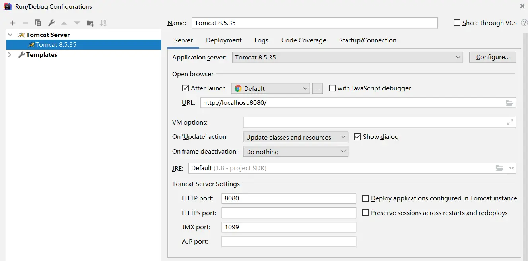Click the Configure... button
Viewport: 528px width, 261px height.
493,57
